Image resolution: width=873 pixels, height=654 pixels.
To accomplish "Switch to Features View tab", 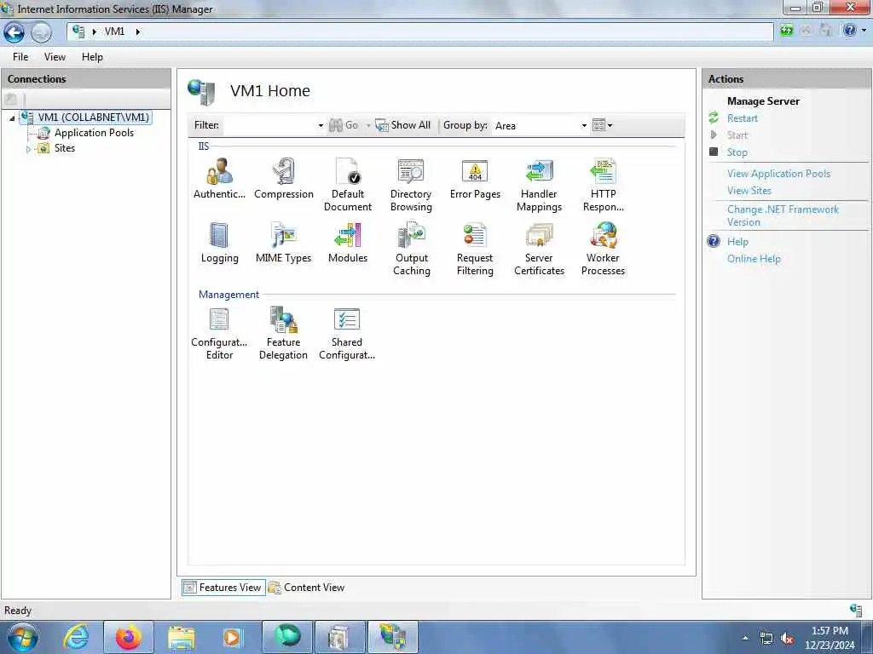I will 223,588.
